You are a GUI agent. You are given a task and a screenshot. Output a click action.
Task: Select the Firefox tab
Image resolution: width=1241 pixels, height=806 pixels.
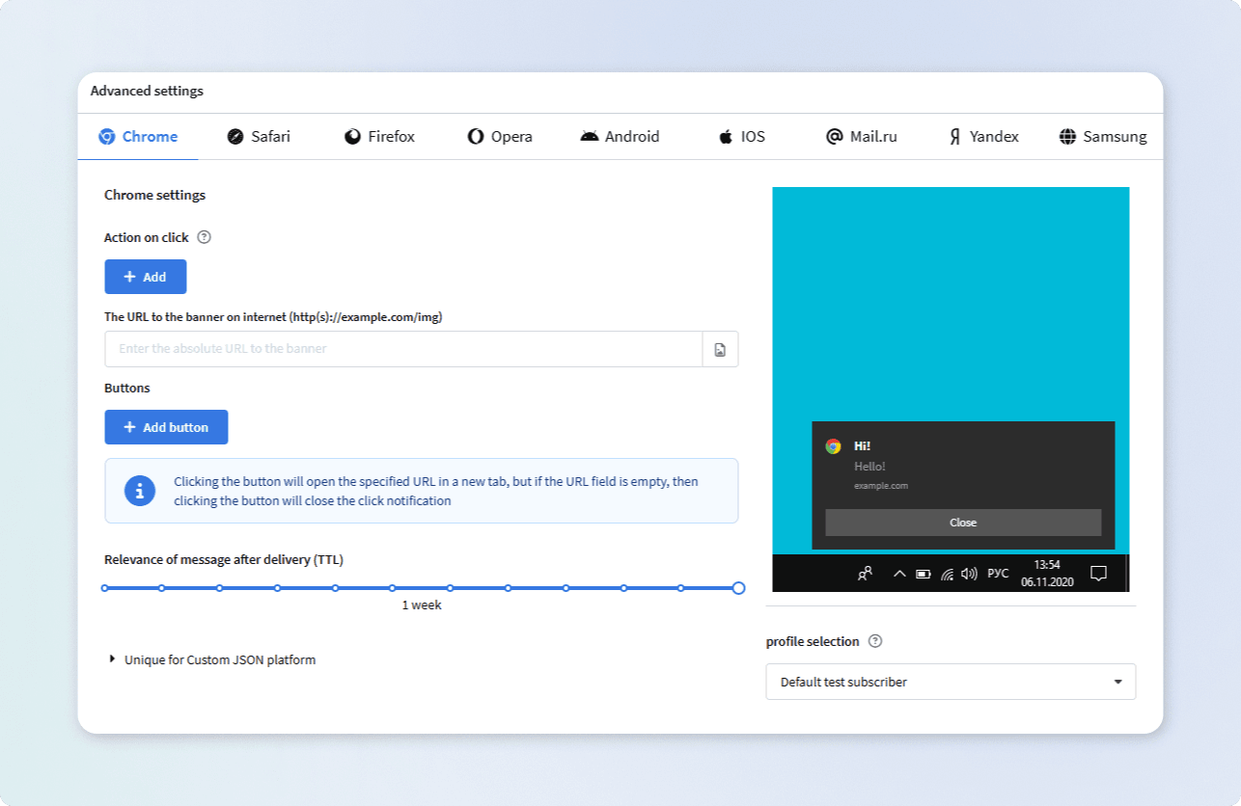[379, 137]
